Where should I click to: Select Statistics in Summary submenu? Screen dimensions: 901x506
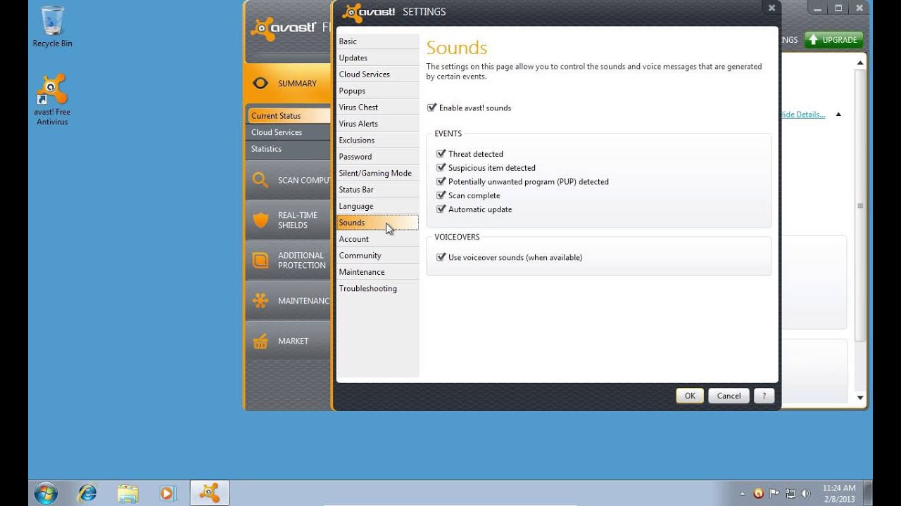pos(289,149)
